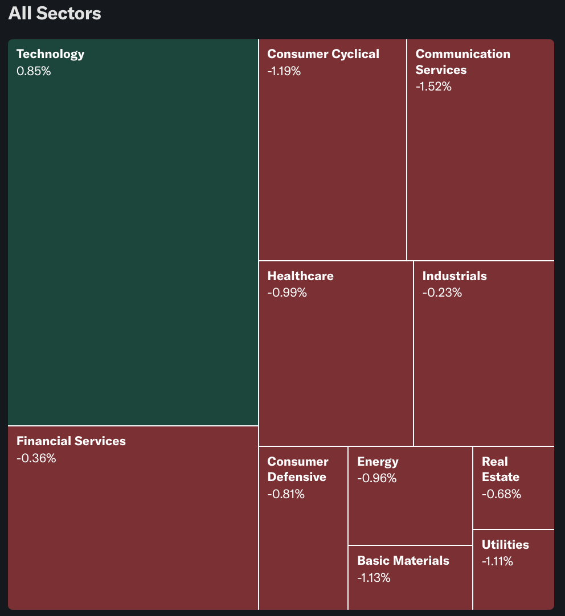Click the -1.19% Consumer Cyclical value
This screenshot has width=565, height=616.
point(284,71)
